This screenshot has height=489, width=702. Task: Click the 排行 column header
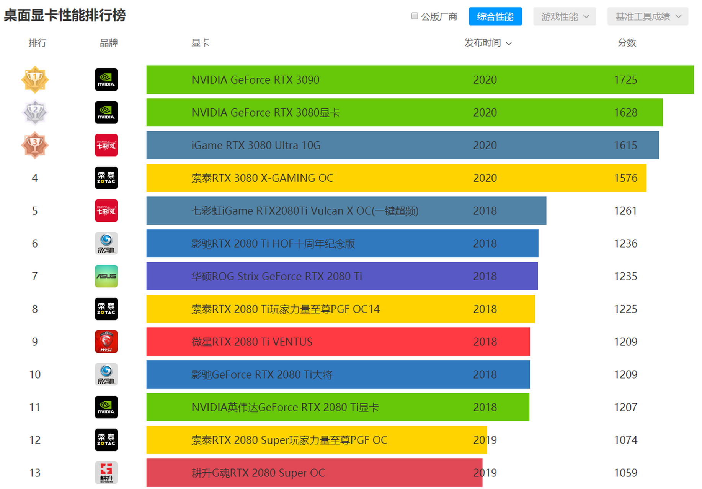tap(38, 43)
